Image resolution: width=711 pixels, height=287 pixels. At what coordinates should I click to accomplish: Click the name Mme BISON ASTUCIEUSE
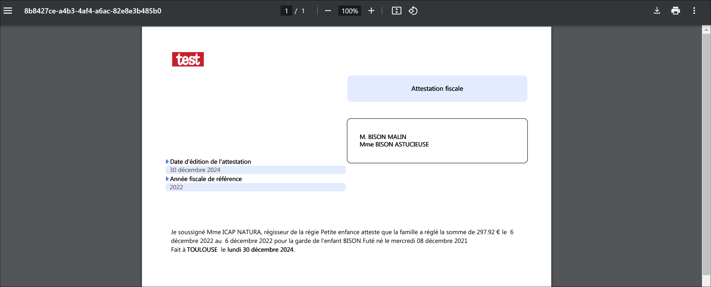point(394,144)
